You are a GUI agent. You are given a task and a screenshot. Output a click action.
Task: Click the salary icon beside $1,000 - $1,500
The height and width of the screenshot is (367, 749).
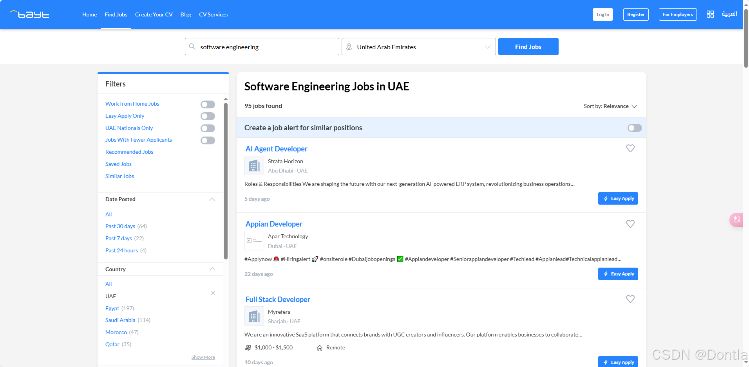248,347
